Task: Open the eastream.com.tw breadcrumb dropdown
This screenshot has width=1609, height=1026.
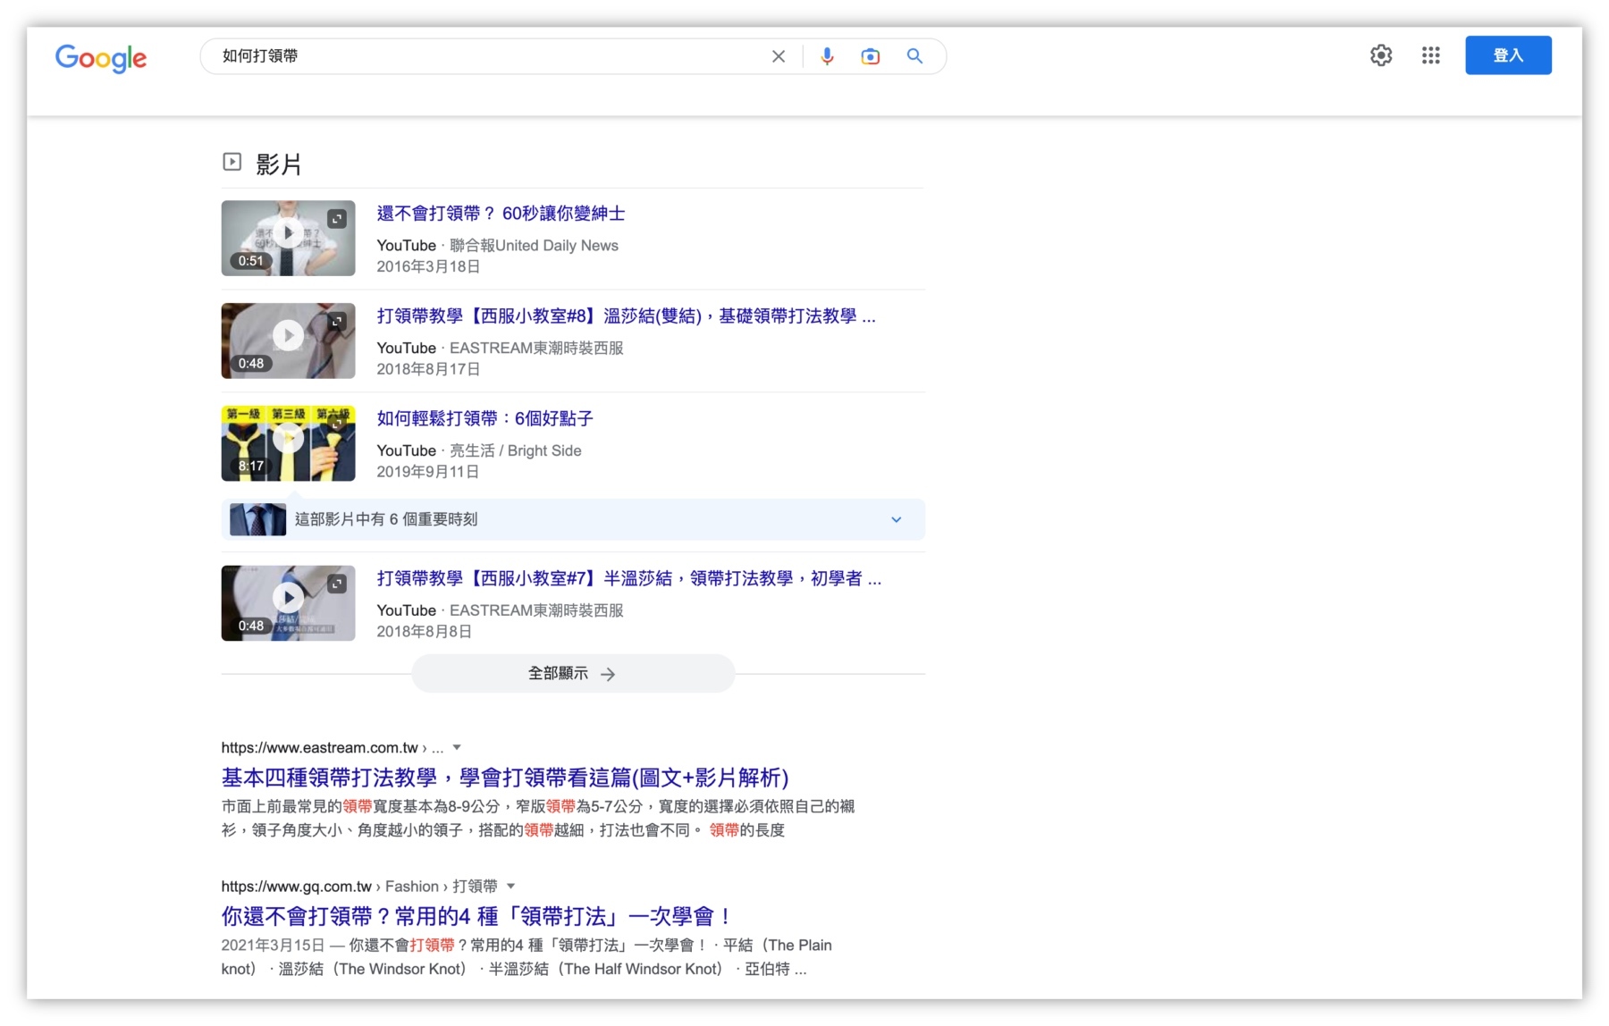Action: (x=456, y=747)
